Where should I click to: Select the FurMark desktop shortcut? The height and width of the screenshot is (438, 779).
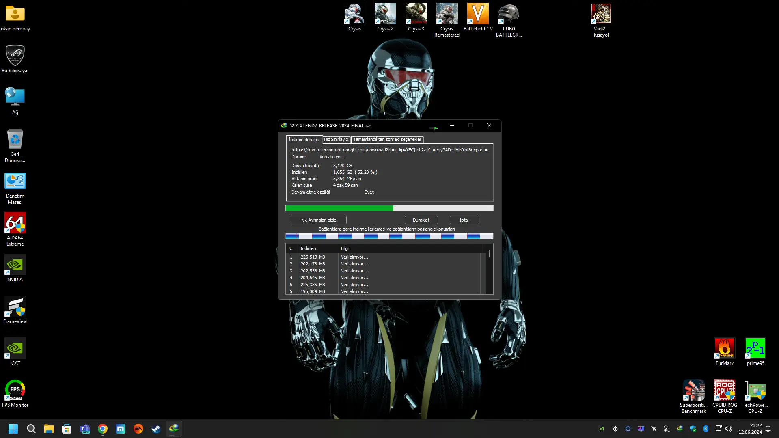(x=725, y=352)
